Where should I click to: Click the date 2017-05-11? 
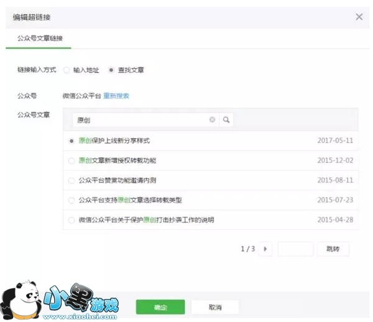335,140
